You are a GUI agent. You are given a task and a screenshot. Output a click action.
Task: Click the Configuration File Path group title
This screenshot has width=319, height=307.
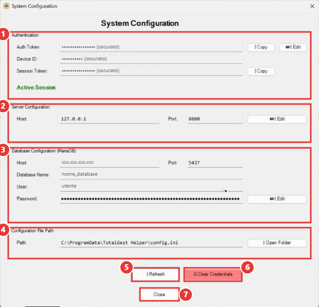point(32,231)
